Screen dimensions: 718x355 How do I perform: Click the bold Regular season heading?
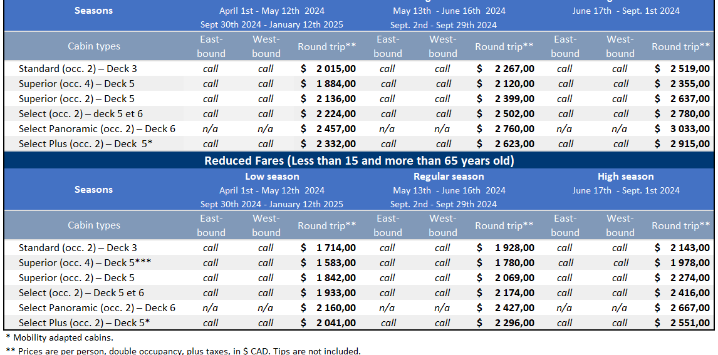coord(449,177)
